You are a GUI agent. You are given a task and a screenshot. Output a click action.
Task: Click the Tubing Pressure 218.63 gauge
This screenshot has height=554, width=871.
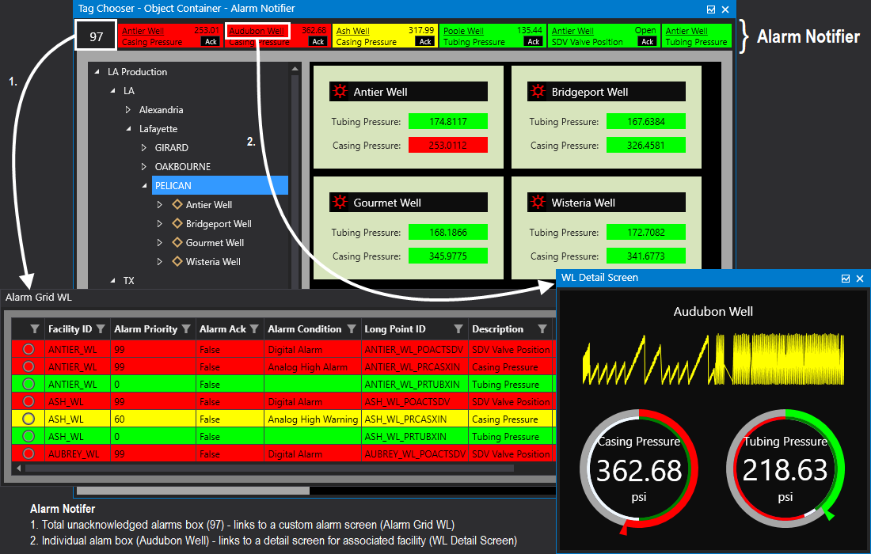coord(785,469)
